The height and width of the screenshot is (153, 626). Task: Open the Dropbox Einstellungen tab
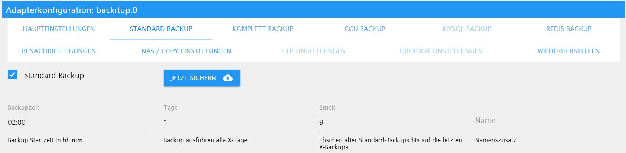[x=441, y=51]
